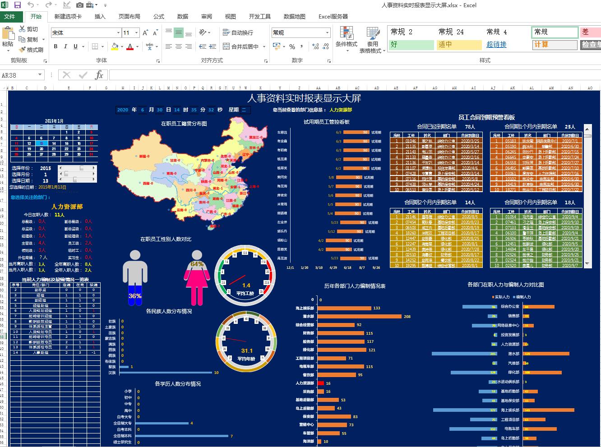Click the 套用表格格式 button
Screen dimensions: 601x447
coord(373,41)
